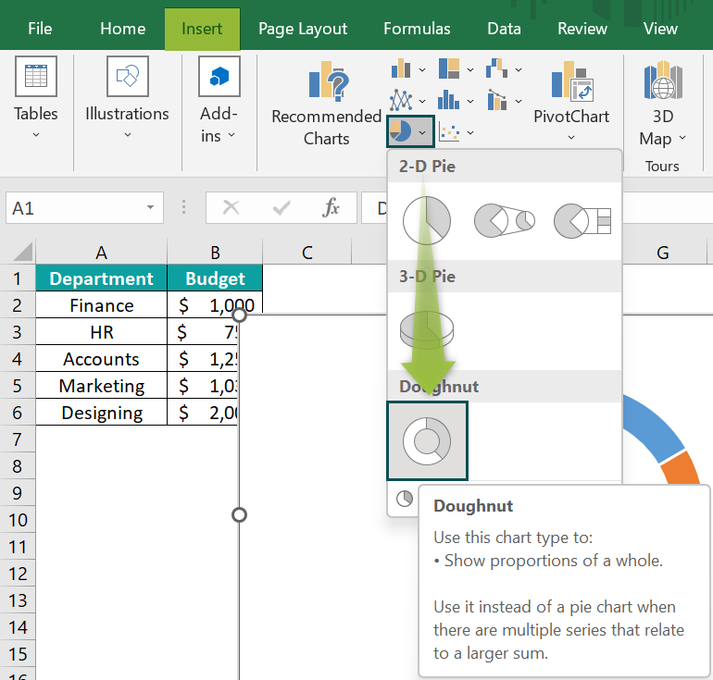Select the Finance cell
The width and height of the screenshot is (713, 680).
[102, 305]
